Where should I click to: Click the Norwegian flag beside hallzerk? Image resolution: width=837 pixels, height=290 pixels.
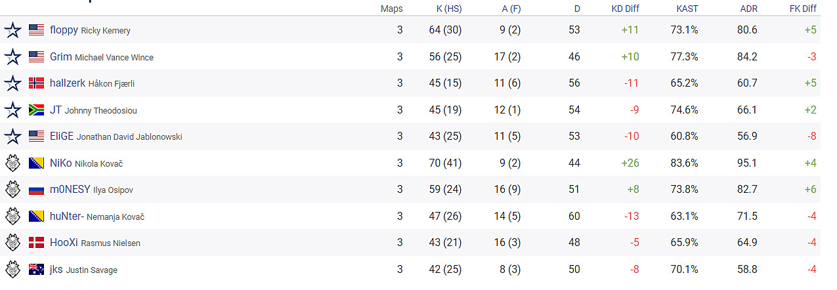point(37,83)
